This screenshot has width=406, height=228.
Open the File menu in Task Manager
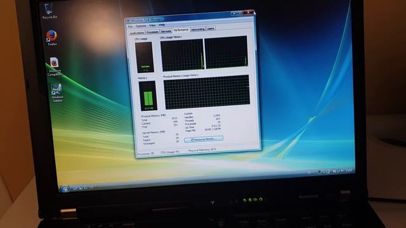(130, 27)
